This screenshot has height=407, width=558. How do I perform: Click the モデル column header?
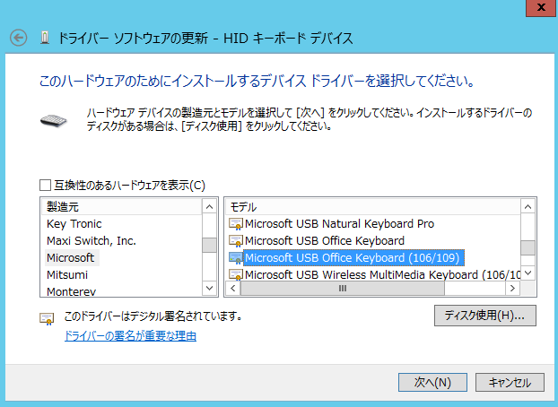coord(373,207)
